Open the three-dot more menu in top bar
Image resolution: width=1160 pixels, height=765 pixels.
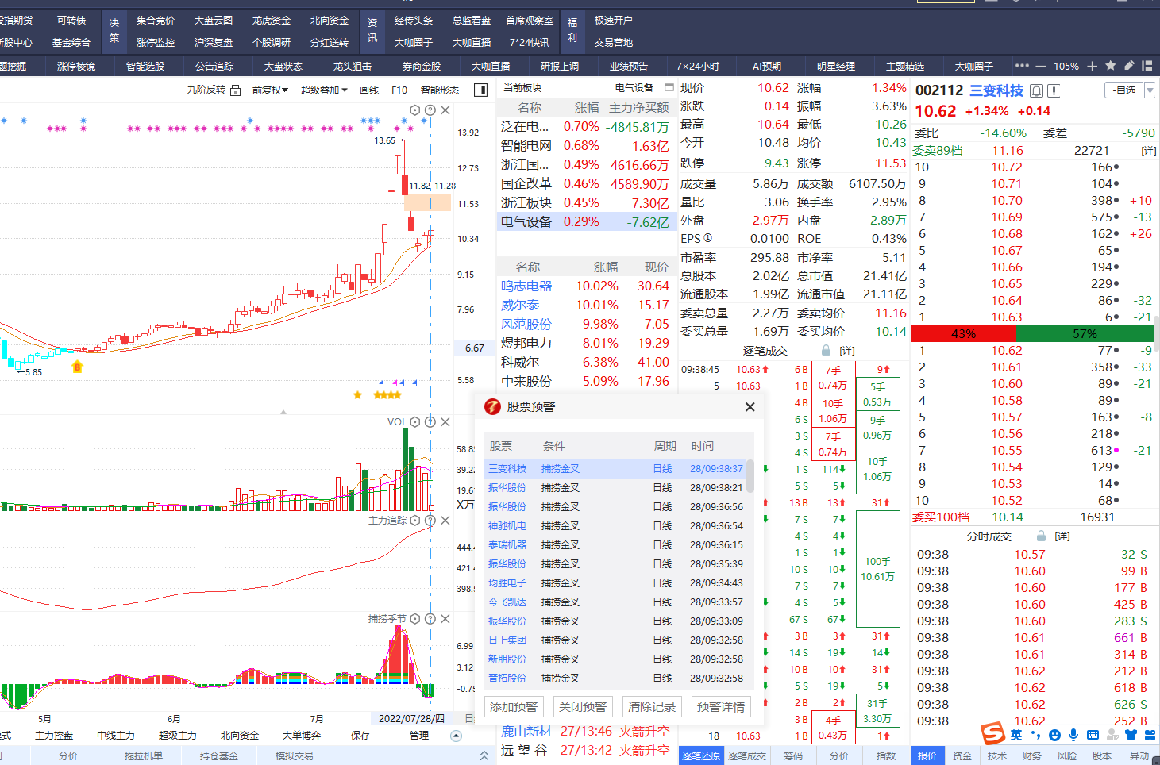[1022, 66]
